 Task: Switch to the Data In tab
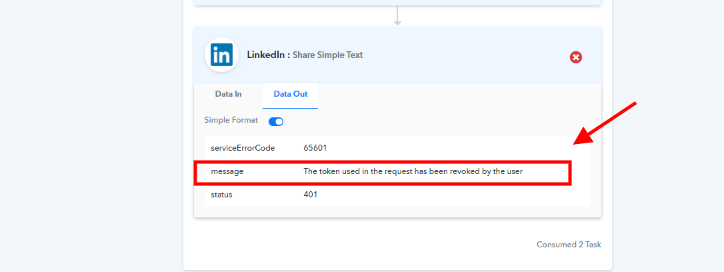click(x=228, y=94)
